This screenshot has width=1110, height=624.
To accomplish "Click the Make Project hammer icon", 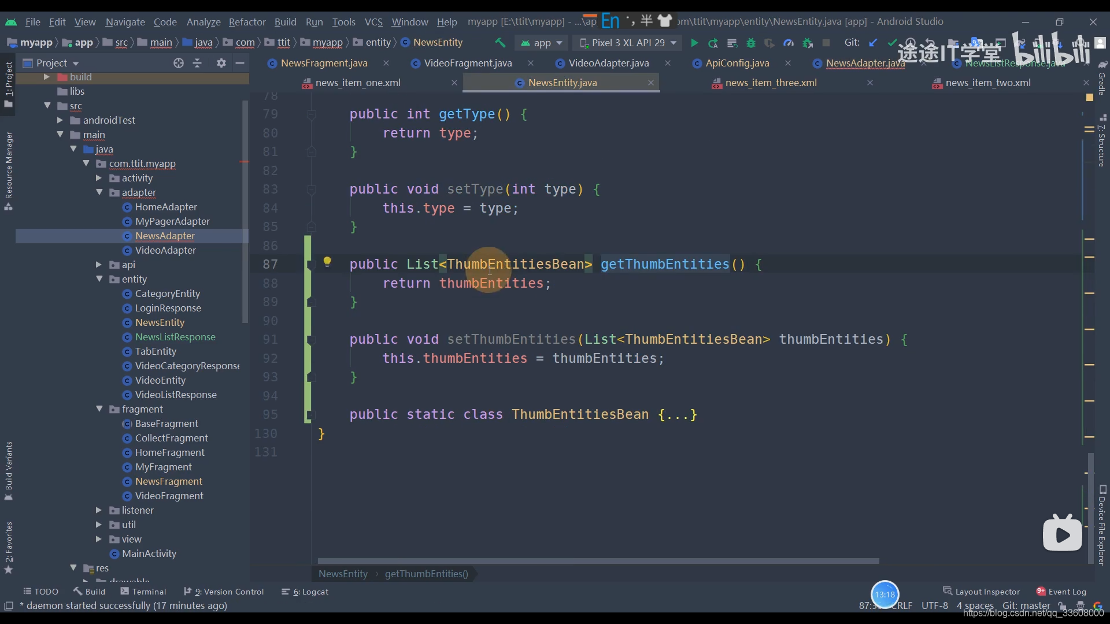I will (x=500, y=43).
